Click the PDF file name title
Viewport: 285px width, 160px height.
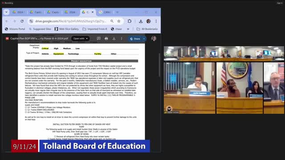39,39
